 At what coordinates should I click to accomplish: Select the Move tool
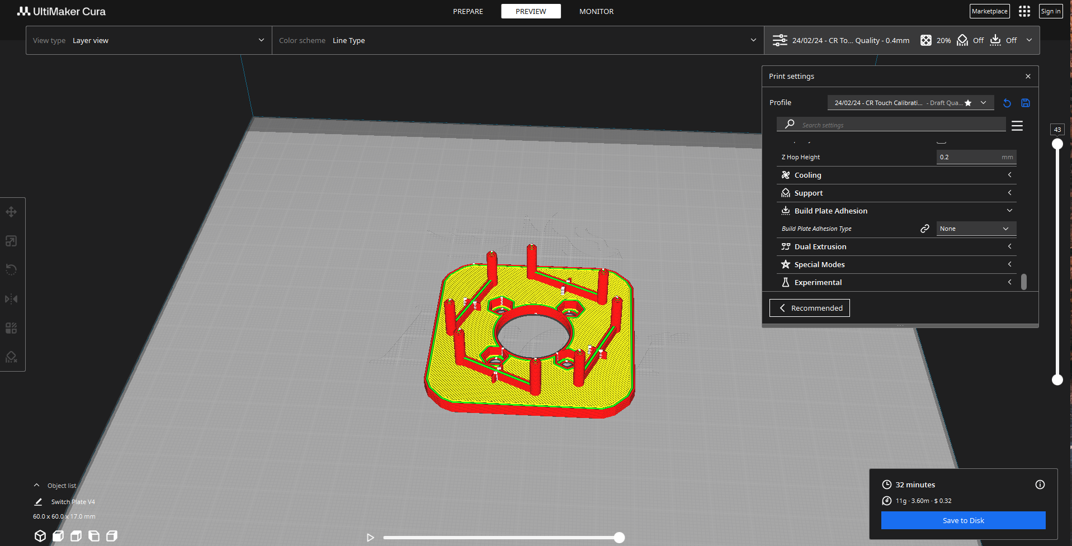[11, 212]
